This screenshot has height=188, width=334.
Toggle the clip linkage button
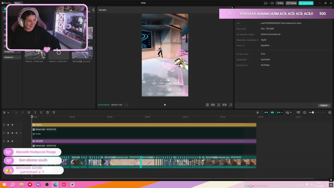(278, 113)
